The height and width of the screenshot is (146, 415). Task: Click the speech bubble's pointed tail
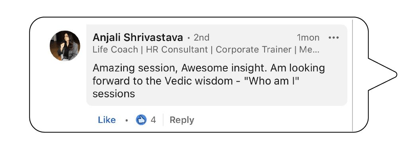click(x=382, y=74)
